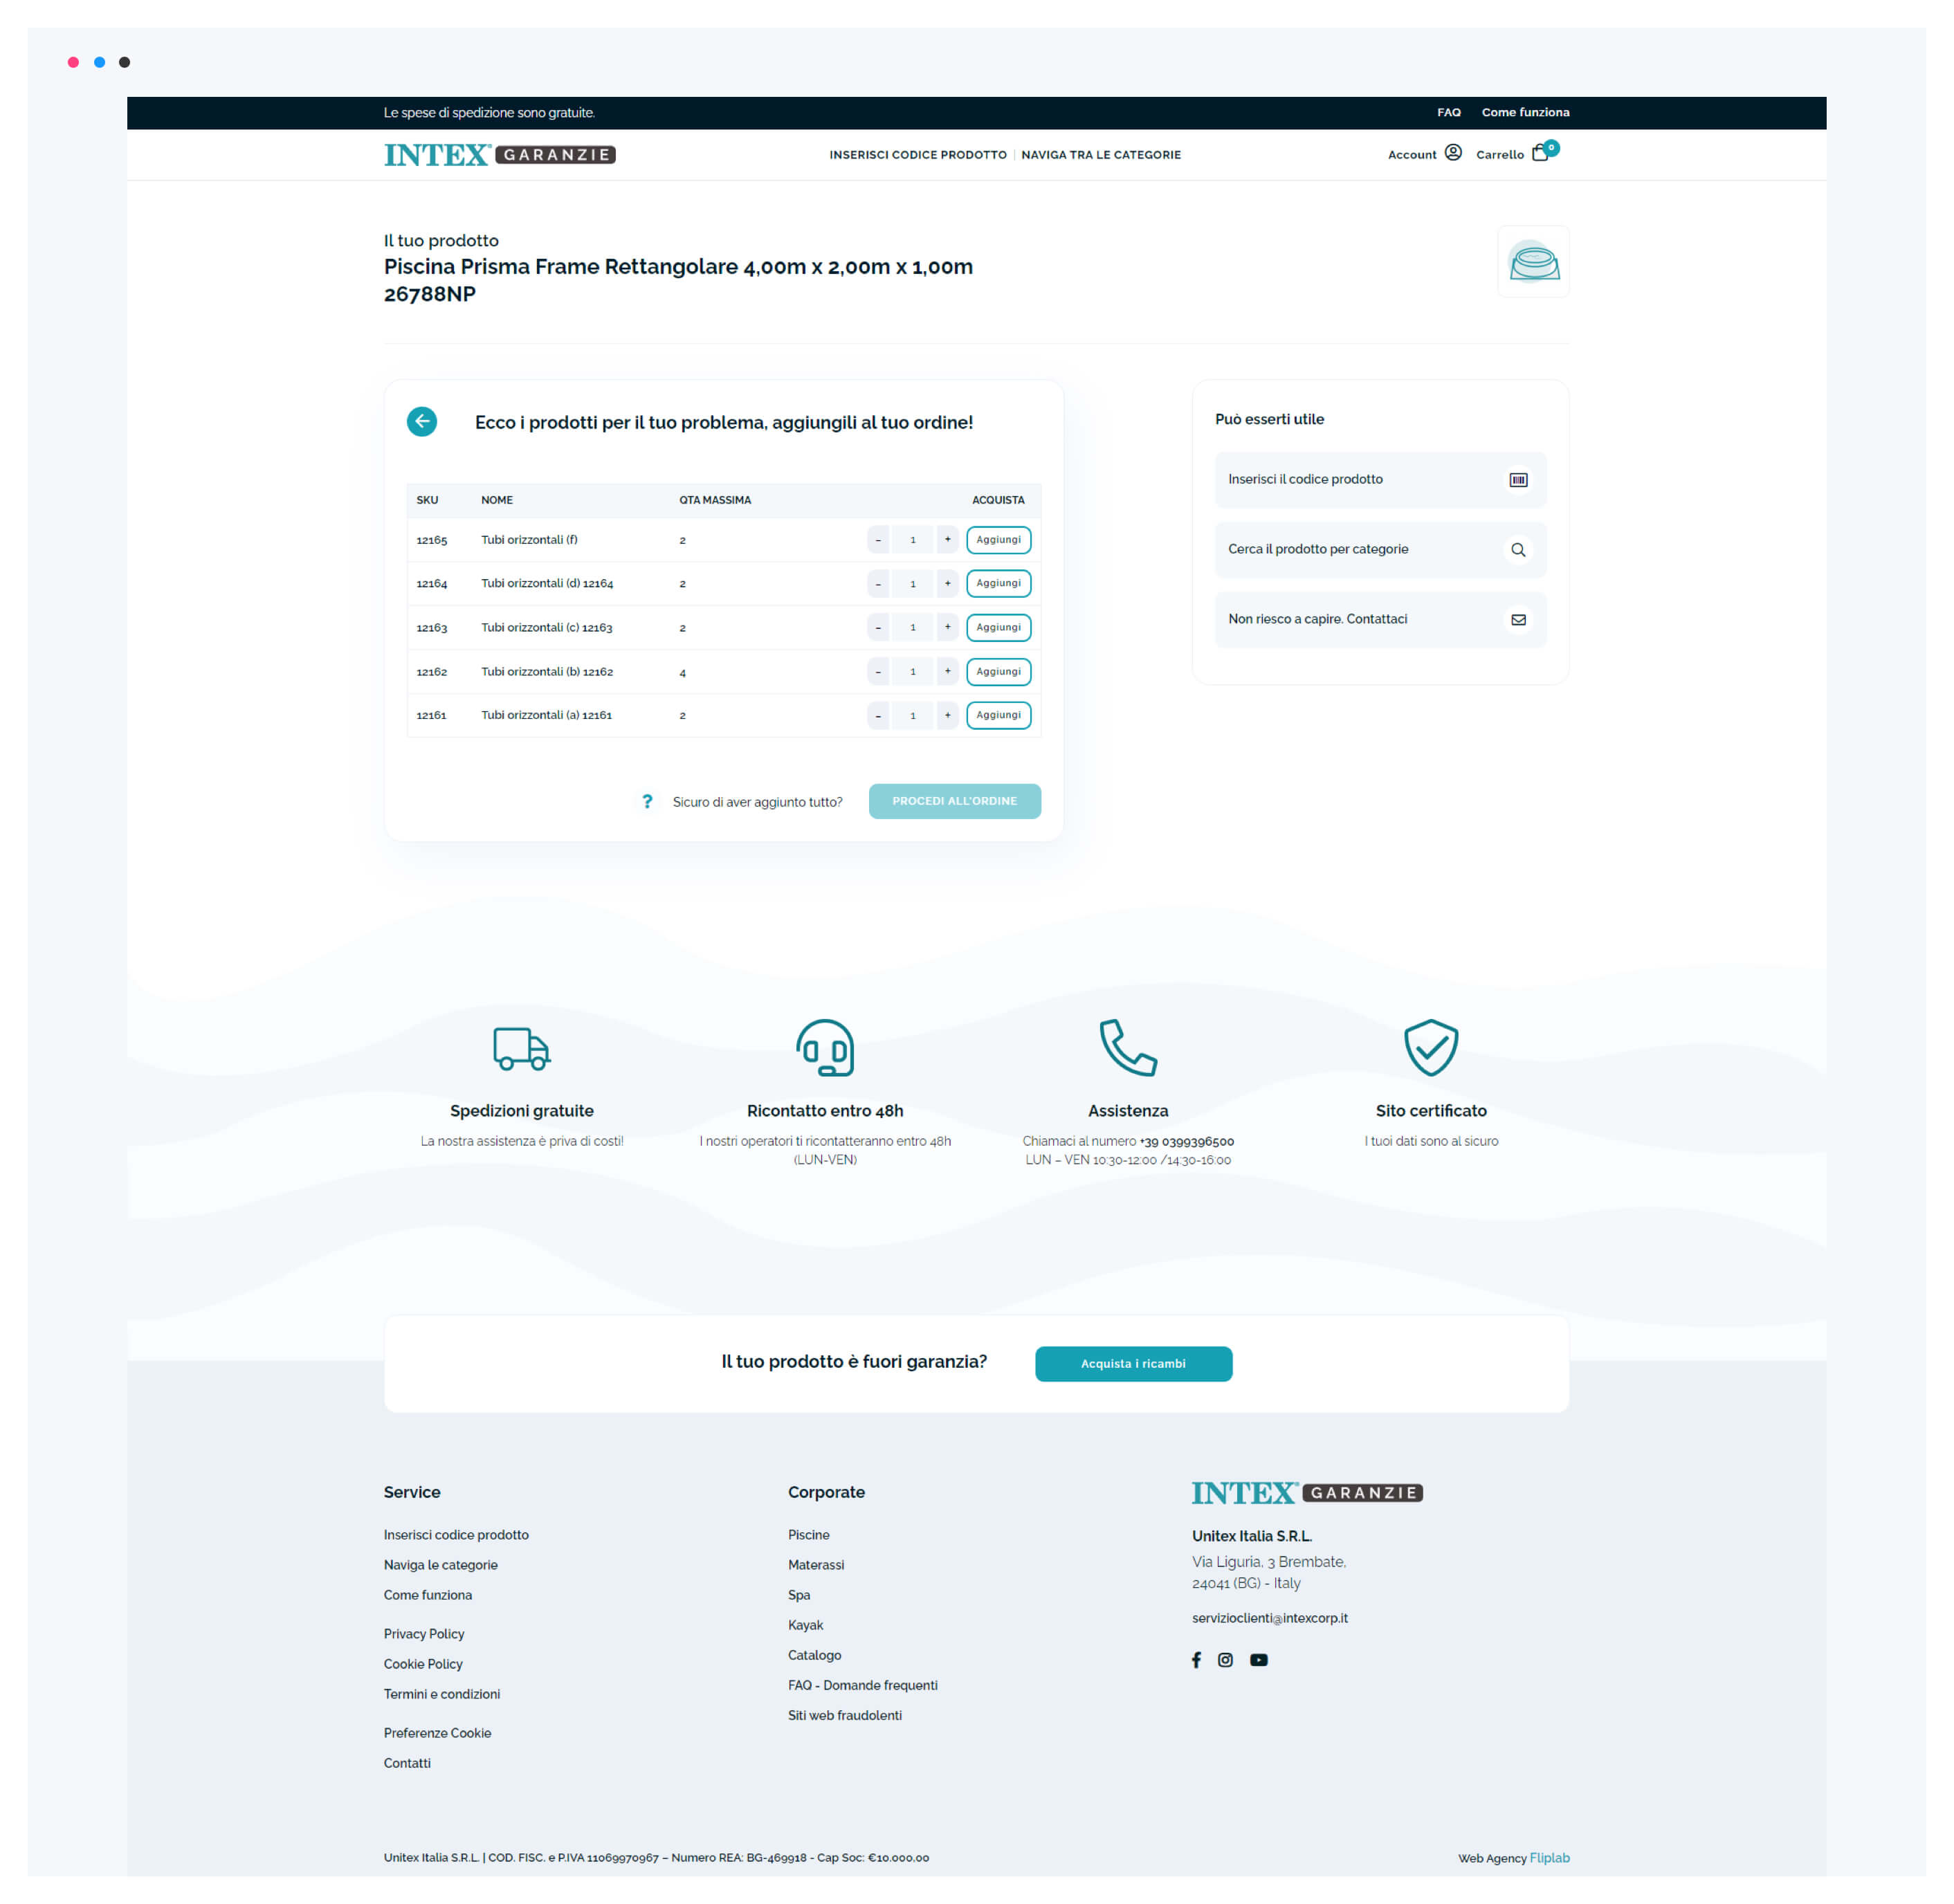Click the back arrow circle icon
1954x1904 pixels.
pos(422,422)
